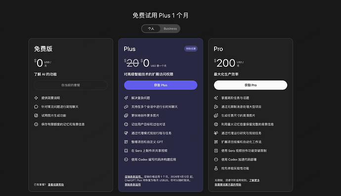Click the sparkle icon beside 提供简要说明
Screen dimensions: 341x196
point(36,98)
